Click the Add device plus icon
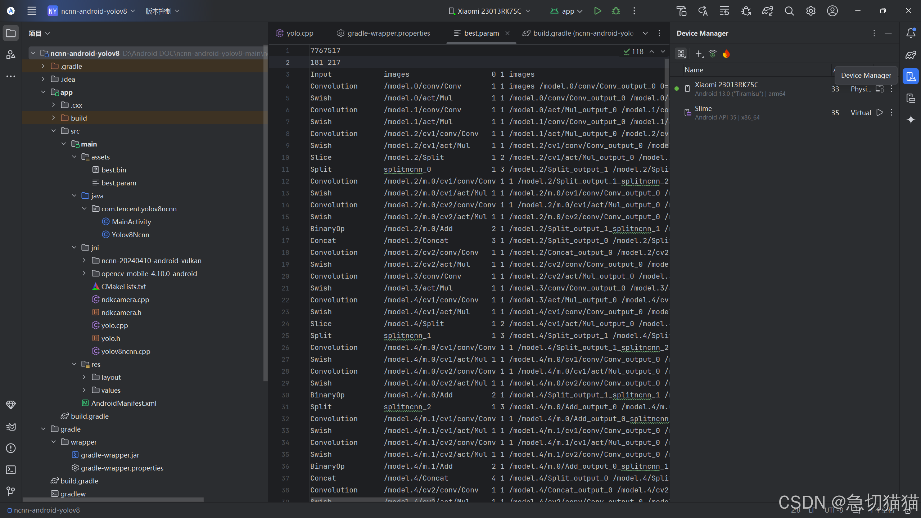Viewport: 921px width, 518px height. pyautogui.click(x=699, y=54)
